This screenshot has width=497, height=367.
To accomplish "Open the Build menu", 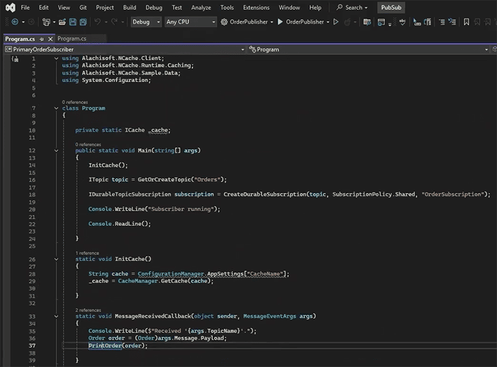I will click(129, 7).
